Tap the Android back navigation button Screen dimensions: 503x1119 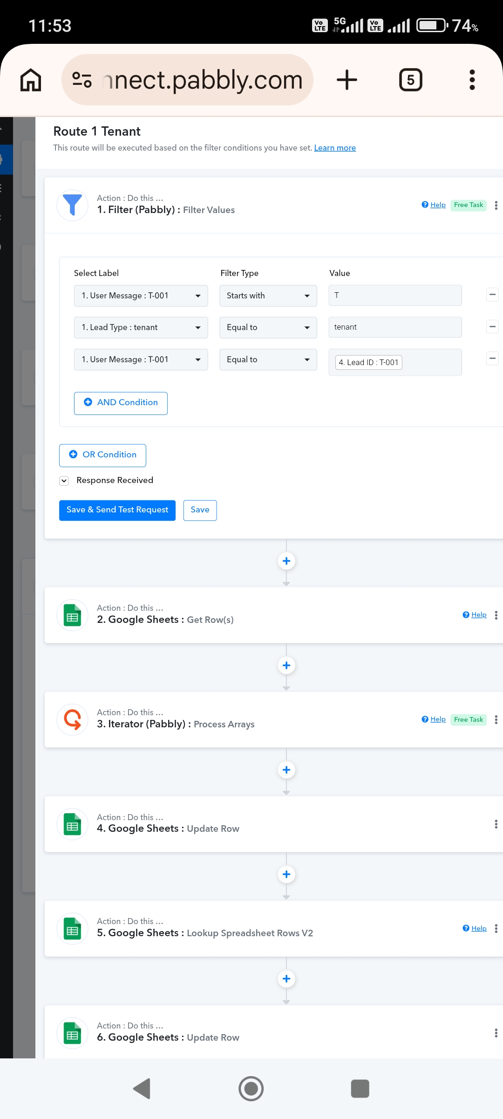click(x=142, y=1089)
